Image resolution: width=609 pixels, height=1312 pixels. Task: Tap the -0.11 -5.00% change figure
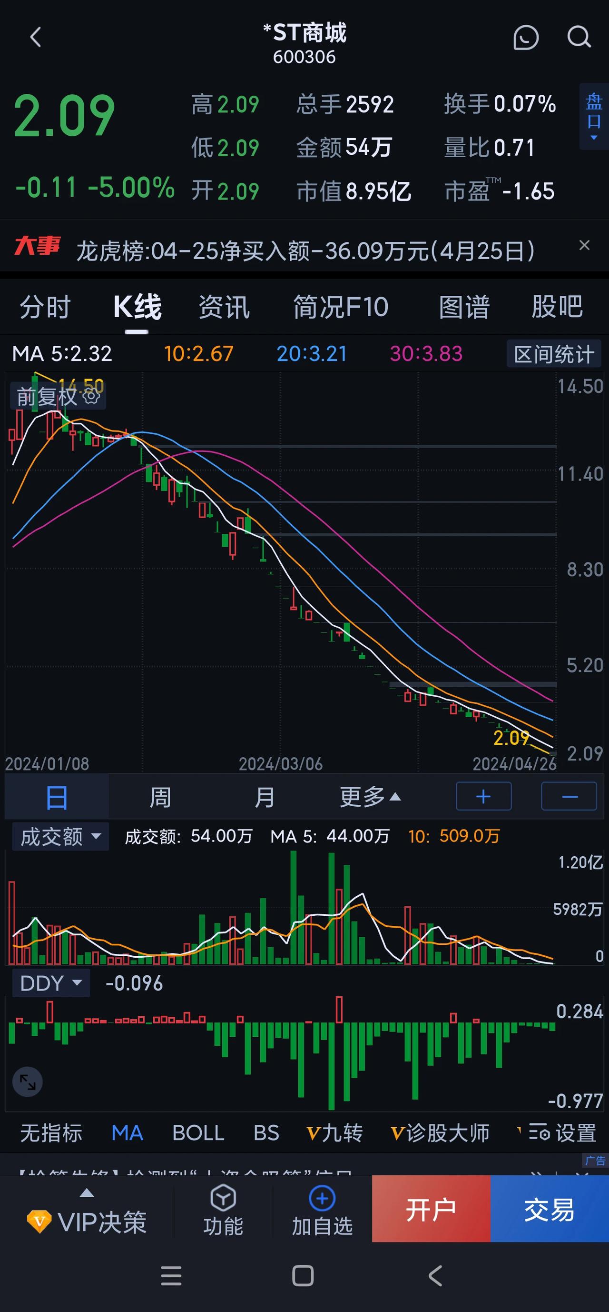[x=95, y=187]
